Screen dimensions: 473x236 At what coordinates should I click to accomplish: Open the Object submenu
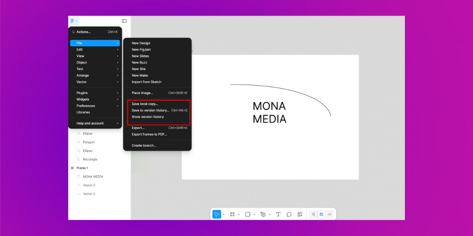(95, 63)
